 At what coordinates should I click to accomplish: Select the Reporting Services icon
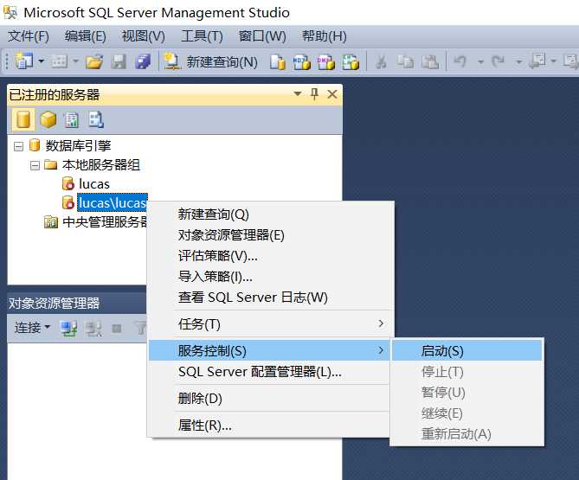(72, 119)
